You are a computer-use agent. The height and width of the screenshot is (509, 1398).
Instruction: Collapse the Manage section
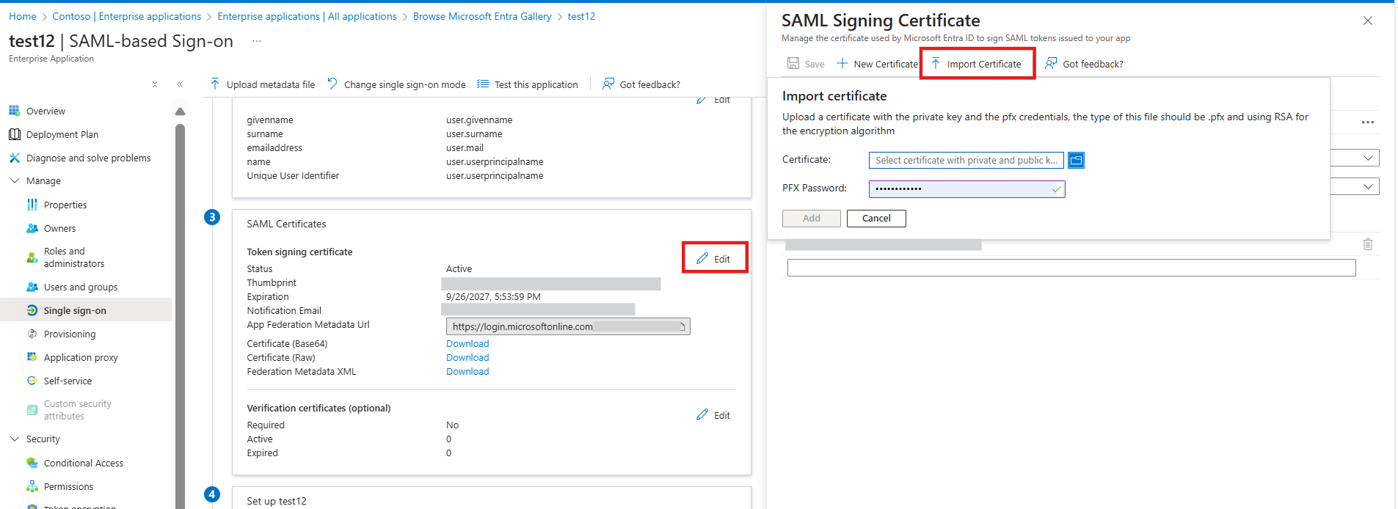(14, 180)
